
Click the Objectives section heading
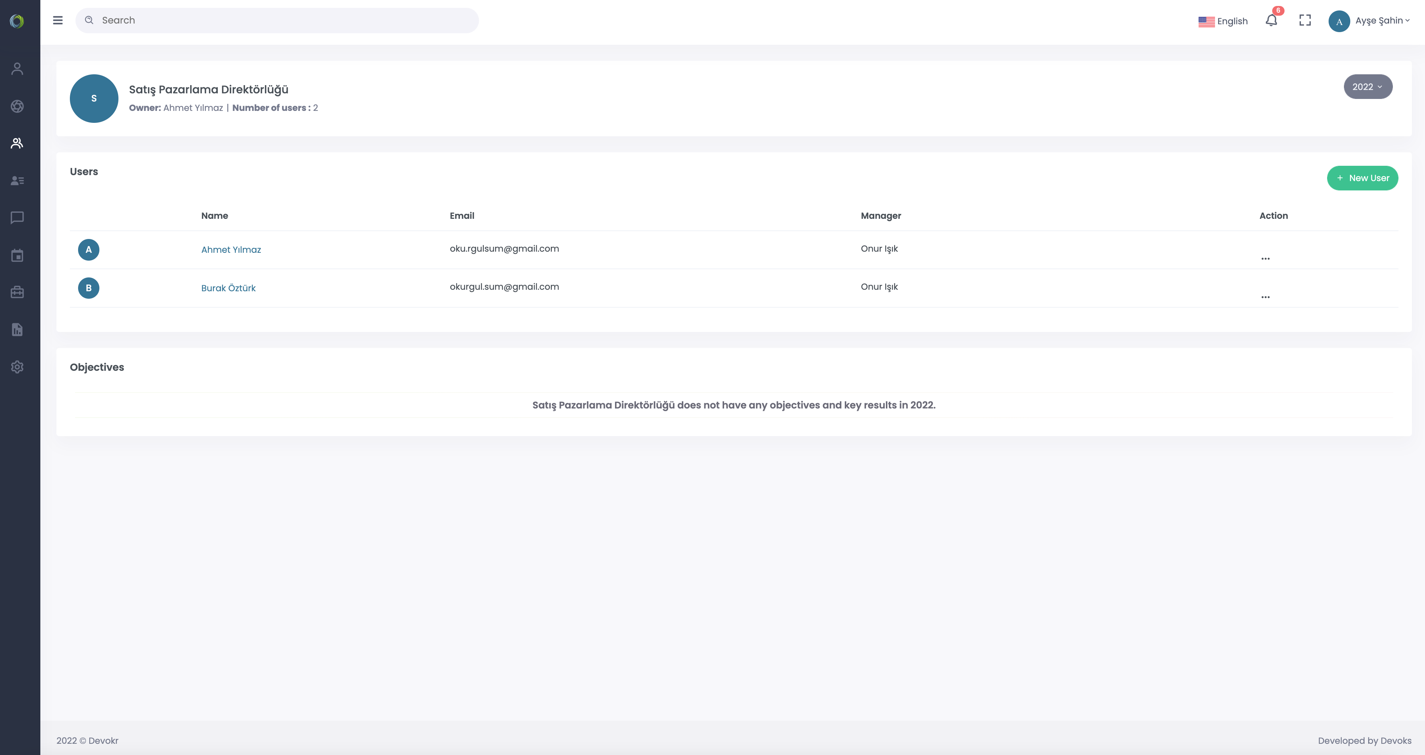pos(97,367)
